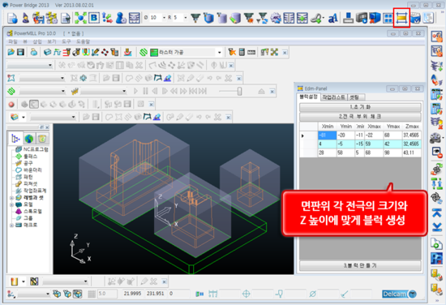Open the 보기 menu
This screenshot has height=305, width=446.
(x=51, y=41)
